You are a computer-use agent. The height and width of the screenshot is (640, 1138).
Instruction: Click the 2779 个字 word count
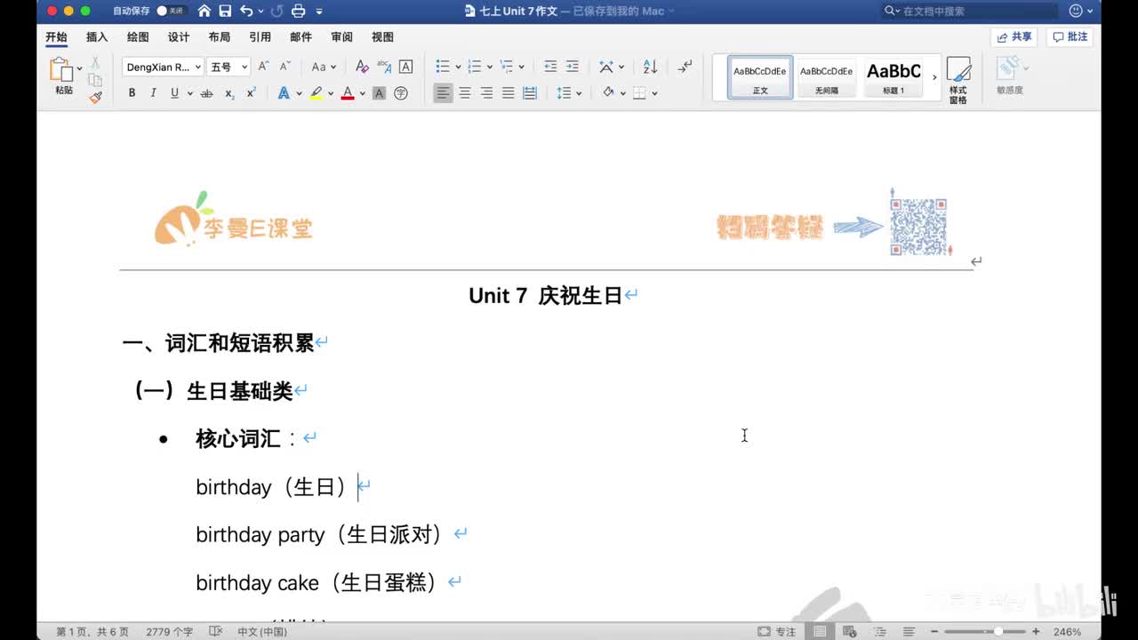(x=170, y=632)
